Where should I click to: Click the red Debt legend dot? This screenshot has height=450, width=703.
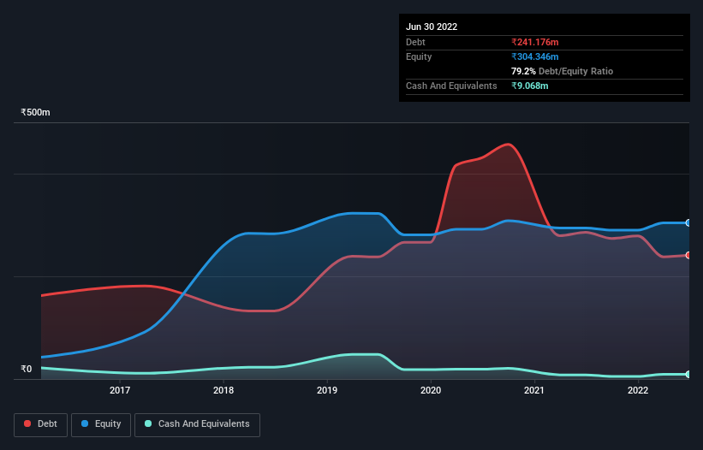[x=27, y=423]
